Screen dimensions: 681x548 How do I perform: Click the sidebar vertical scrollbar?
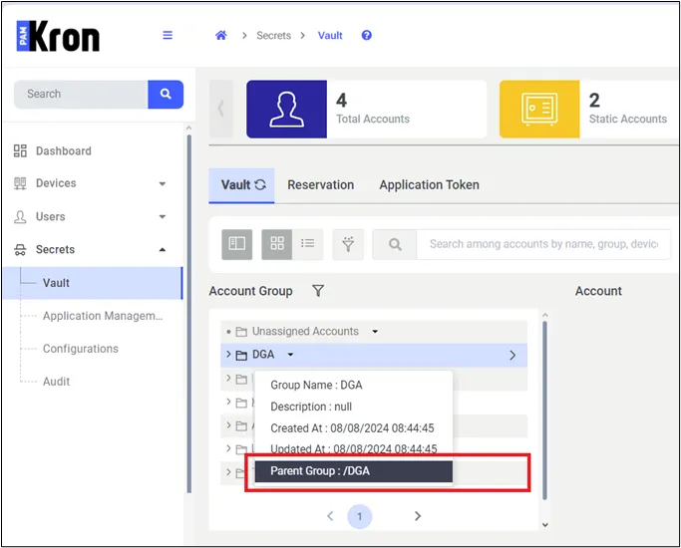(188, 313)
